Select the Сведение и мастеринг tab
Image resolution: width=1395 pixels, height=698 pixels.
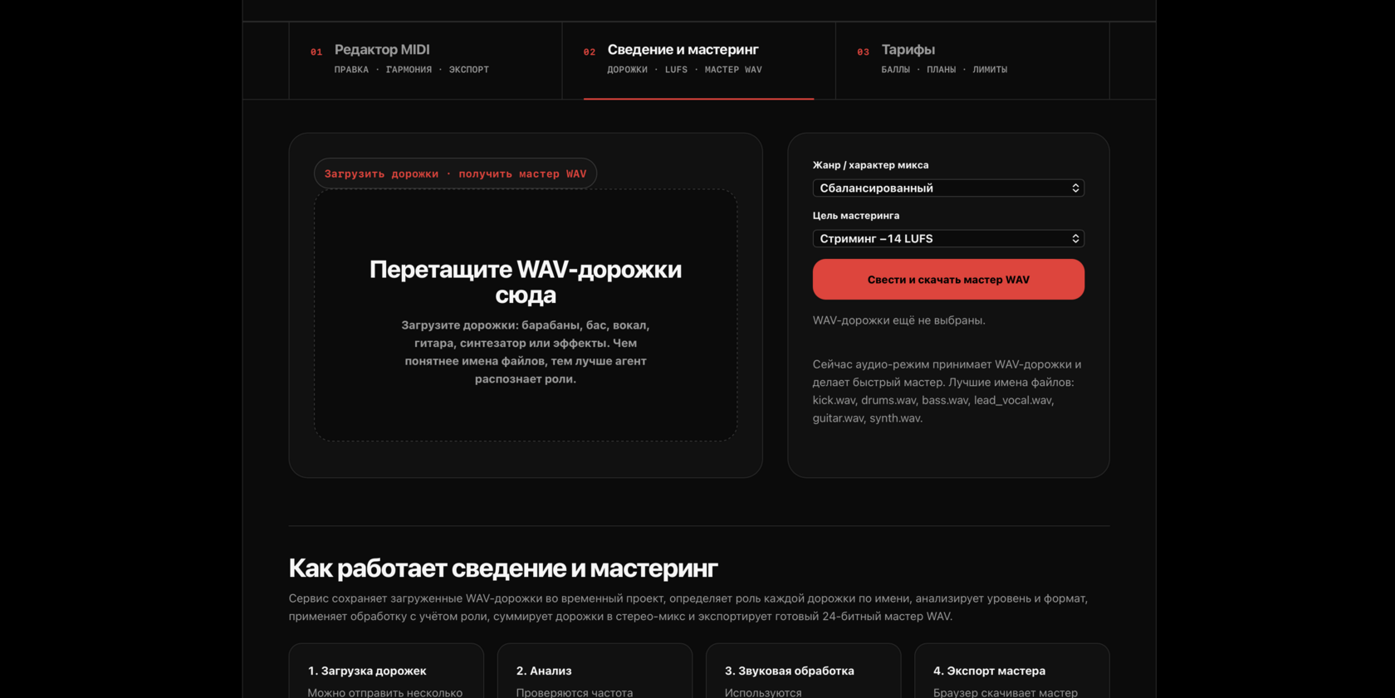coord(698,61)
